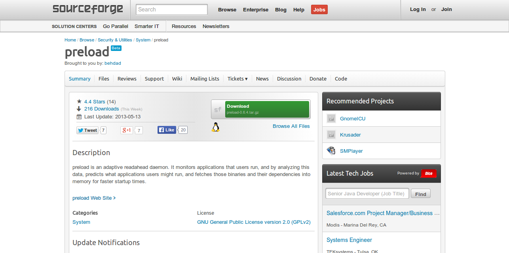Open the GNU GPLv2 license link
The image size is (509, 253).
tap(254, 222)
